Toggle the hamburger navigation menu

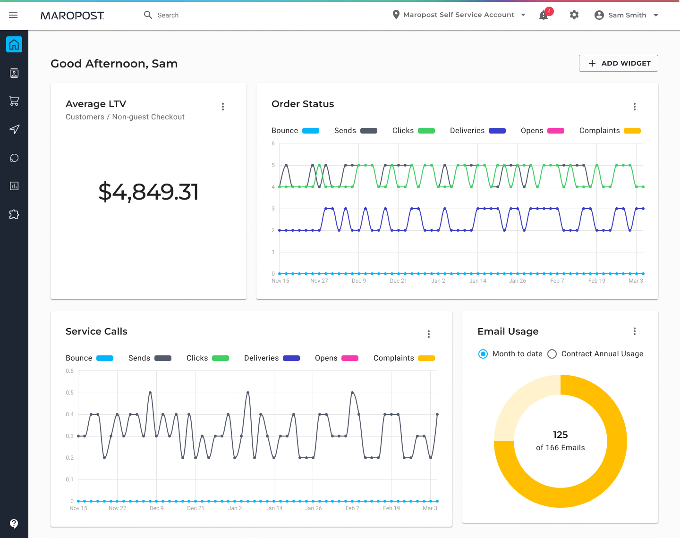pos(13,15)
